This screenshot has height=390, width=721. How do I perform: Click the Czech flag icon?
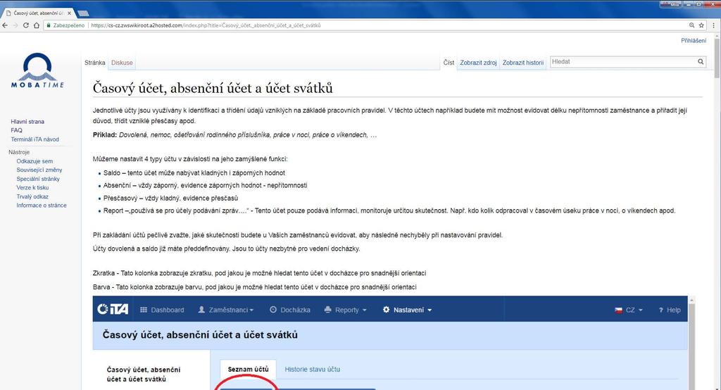(618, 310)
